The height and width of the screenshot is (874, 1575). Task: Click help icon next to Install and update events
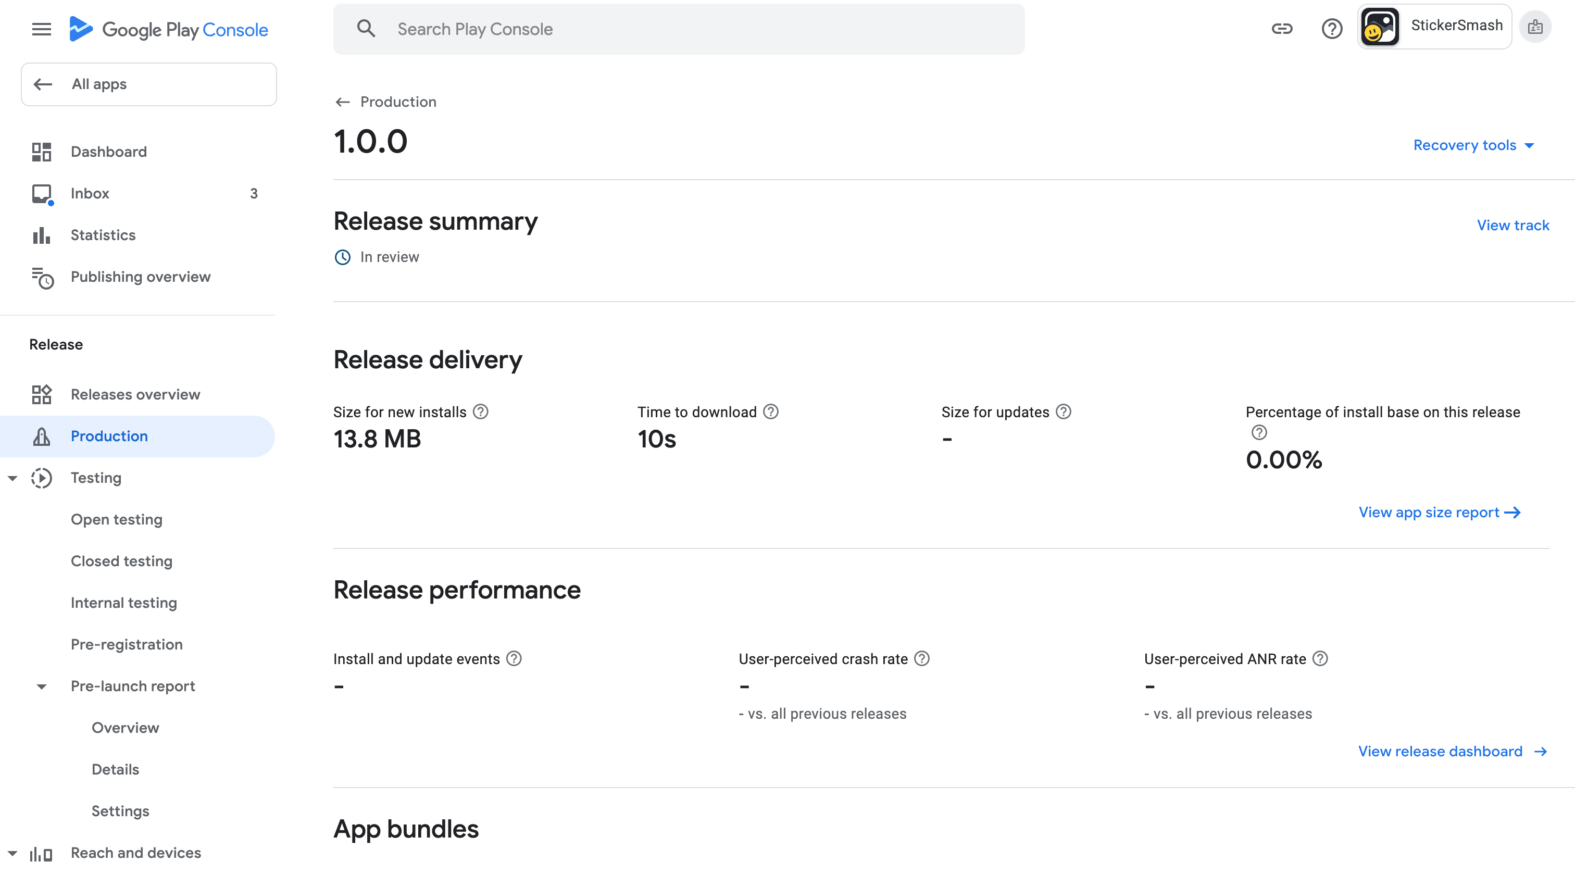tap(514, 659)
